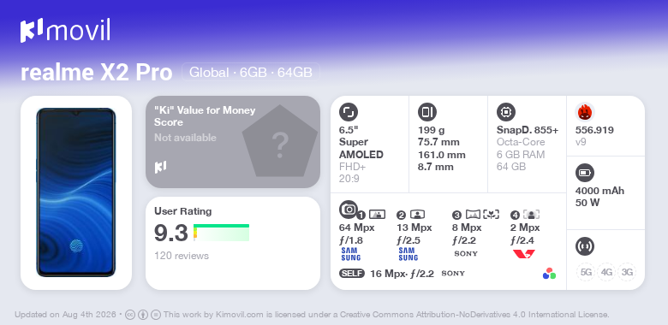Click the main camera icon
Image resolution: width=668 pixels, height=325 pixels.
click(349, 210)
